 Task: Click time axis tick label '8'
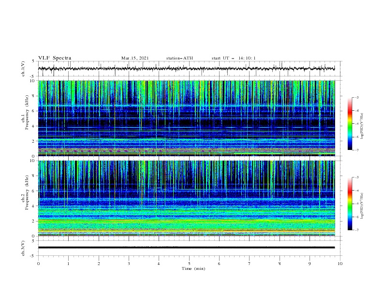(x=280, y=264)
